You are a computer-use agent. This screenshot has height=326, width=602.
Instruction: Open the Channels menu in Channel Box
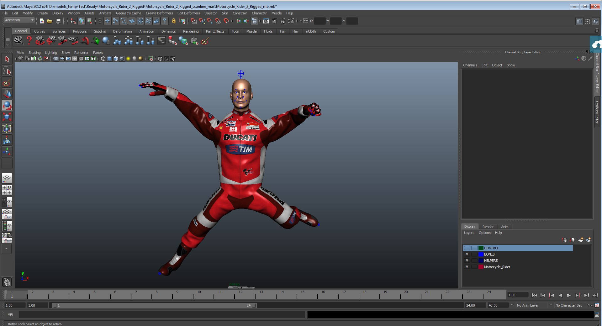(x=470, y=65)
